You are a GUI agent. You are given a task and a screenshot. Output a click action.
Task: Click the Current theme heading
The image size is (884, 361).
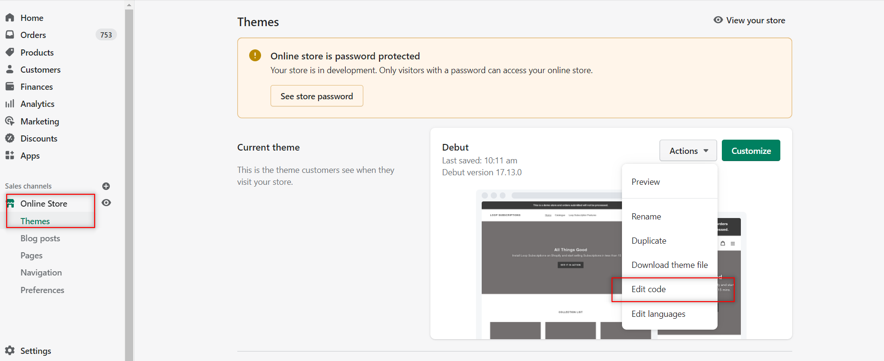269,147
